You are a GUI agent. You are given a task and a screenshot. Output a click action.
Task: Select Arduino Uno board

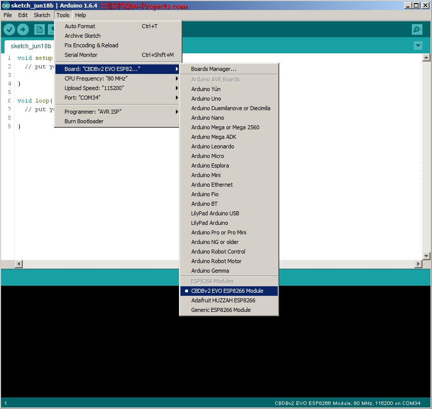229,99
